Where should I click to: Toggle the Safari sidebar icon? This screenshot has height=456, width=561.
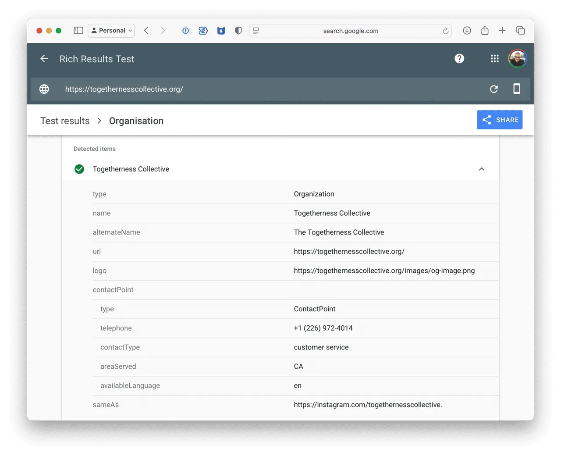[78, 31]
